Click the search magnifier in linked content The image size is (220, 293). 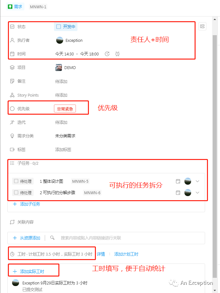pos(52,238)
